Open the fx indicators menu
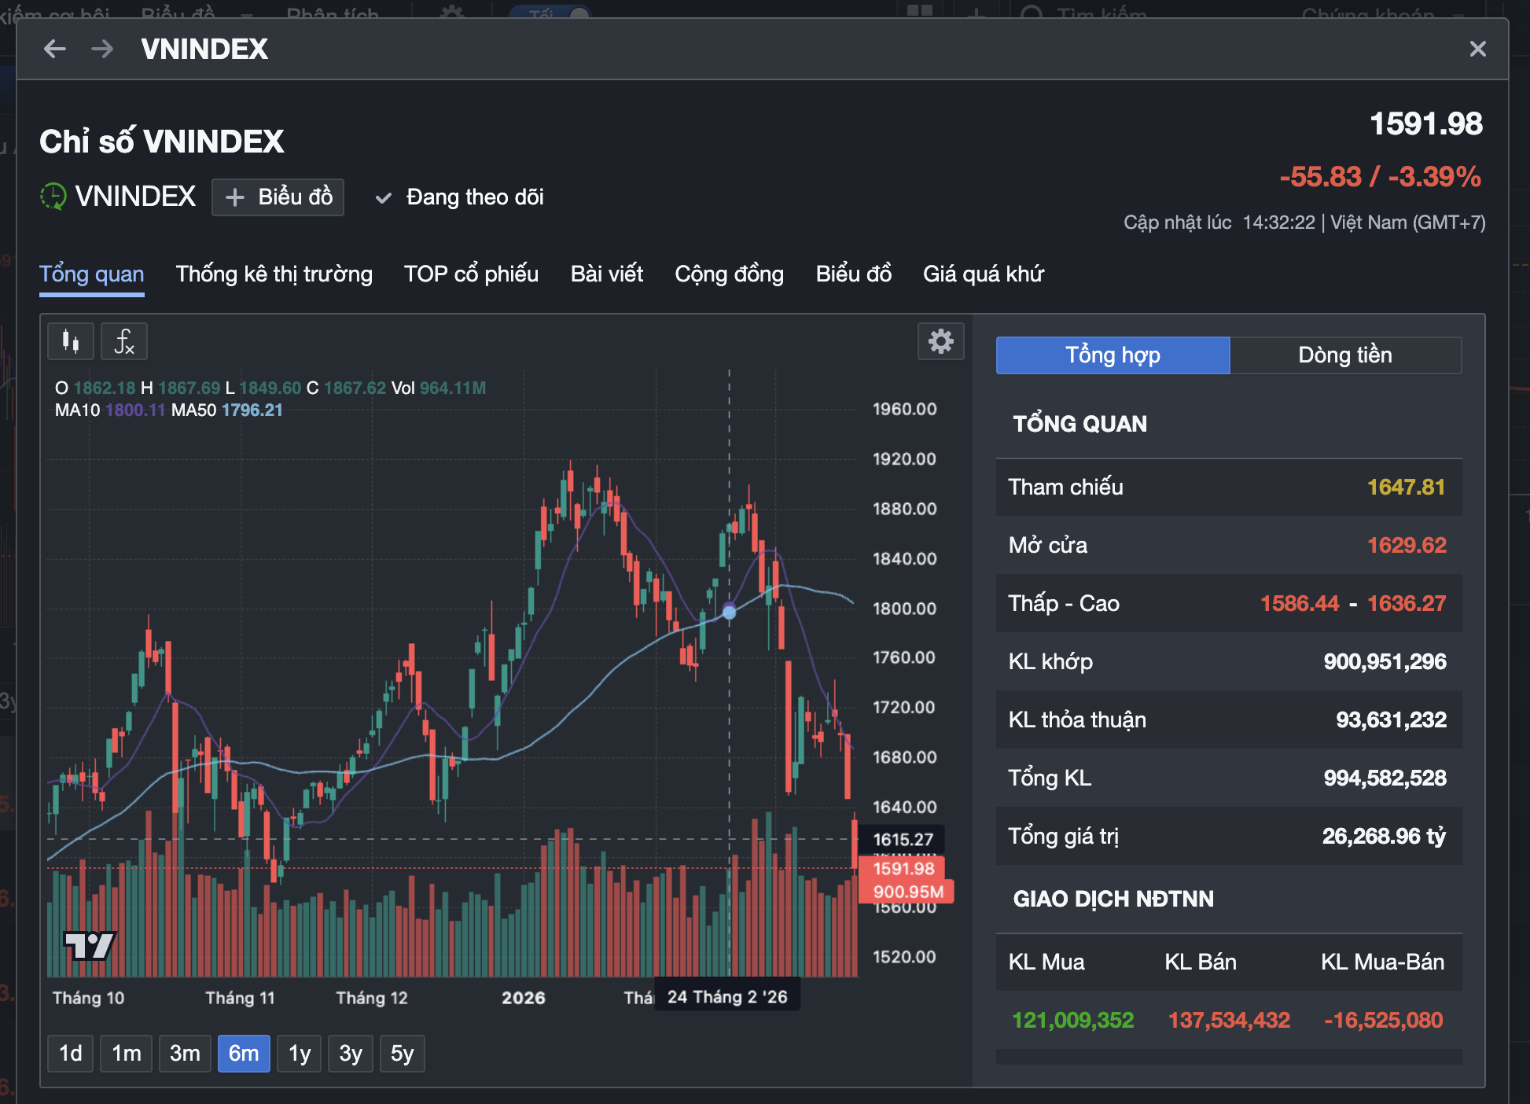Viewport: 1530px width, 1104px height. pyautogui.click(x=124, y=341)
